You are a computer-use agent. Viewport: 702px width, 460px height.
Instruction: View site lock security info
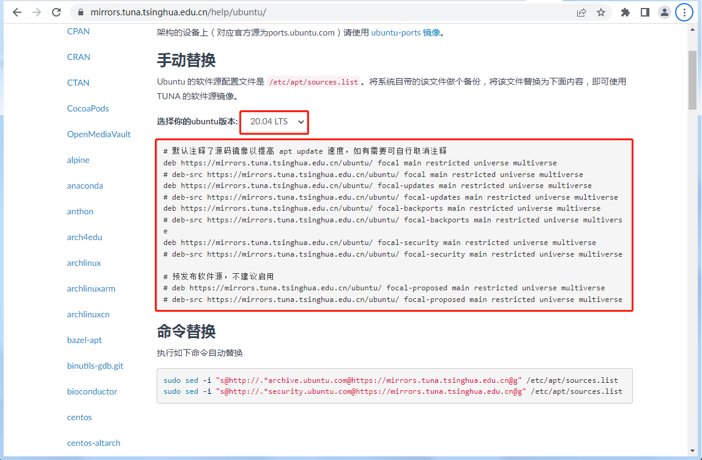click(x=81, y=12)
